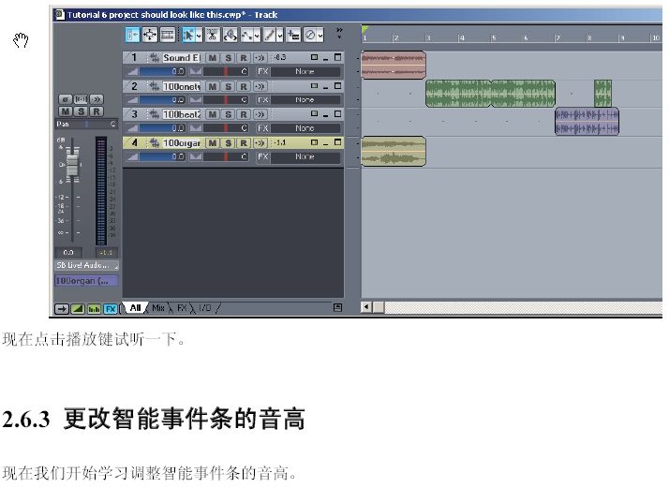
Task: Toggle inspector FX display button
Action: [x=111, y=308]
